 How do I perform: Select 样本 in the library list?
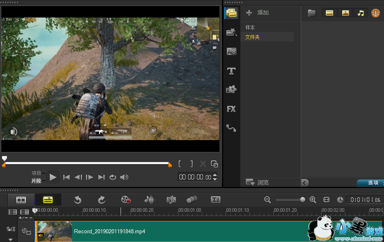click(250, 27)
